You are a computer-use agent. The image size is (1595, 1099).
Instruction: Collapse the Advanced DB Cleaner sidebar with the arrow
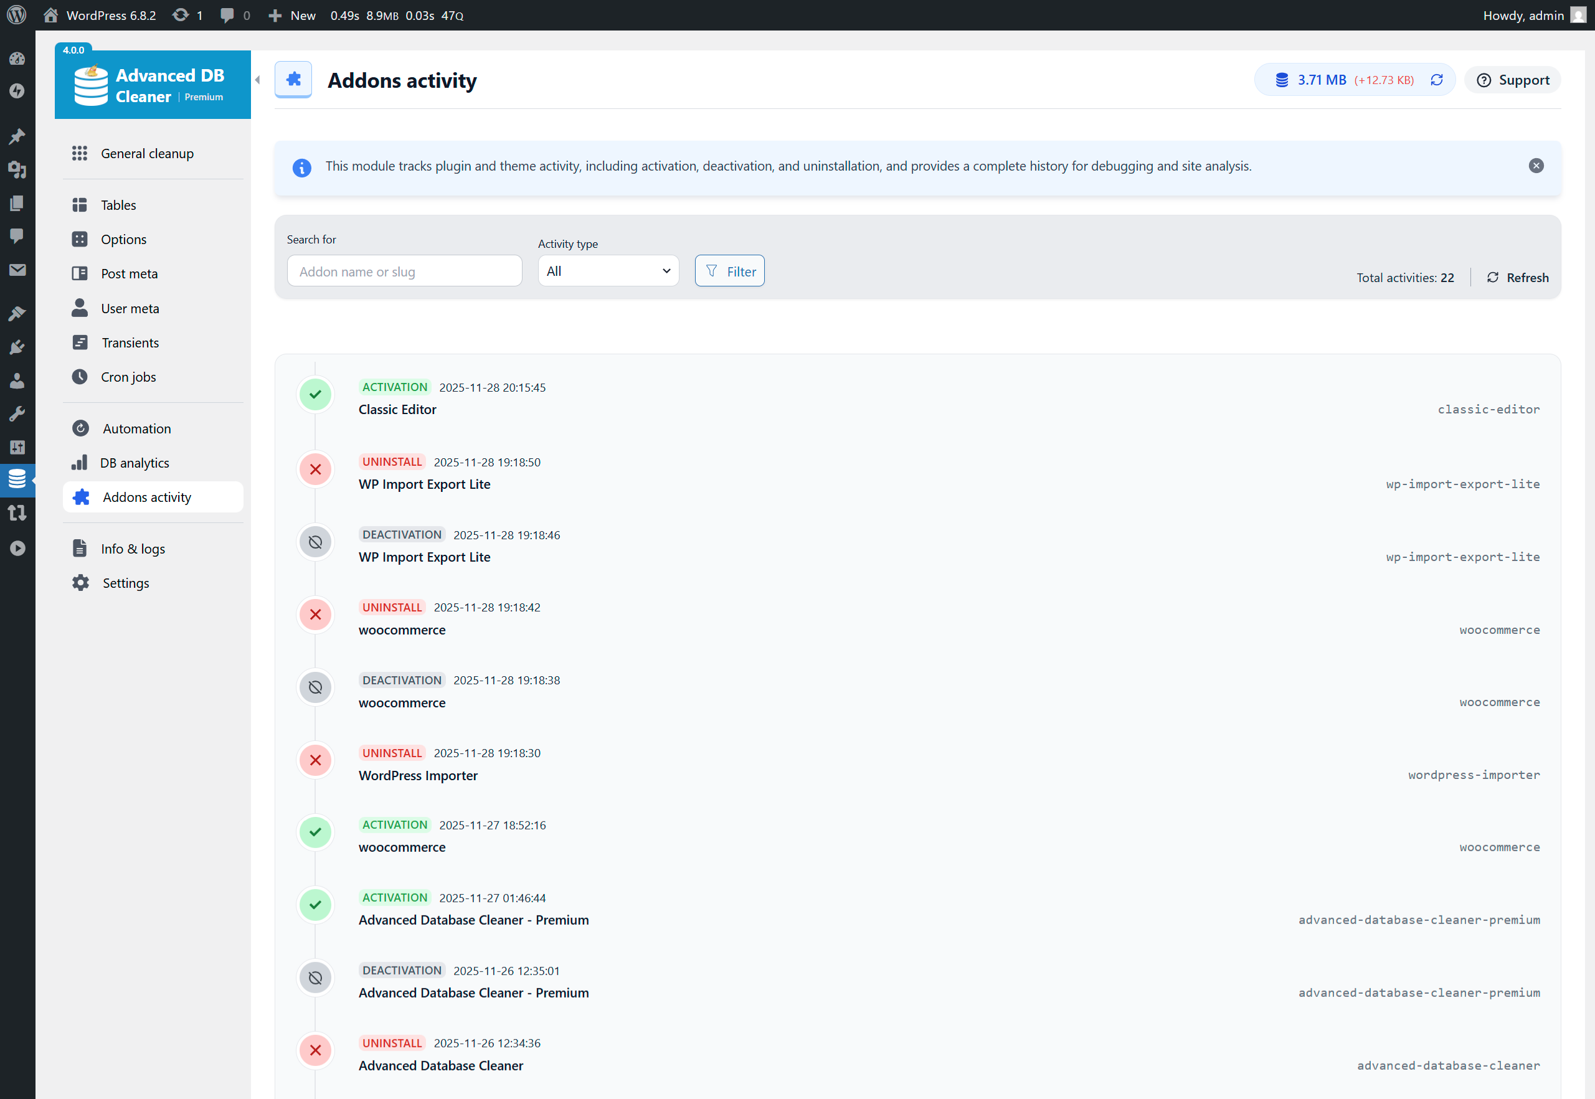[x=257, y=79]
